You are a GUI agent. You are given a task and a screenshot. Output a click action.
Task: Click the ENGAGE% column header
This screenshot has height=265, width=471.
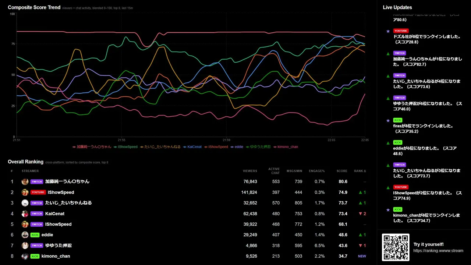317,171
